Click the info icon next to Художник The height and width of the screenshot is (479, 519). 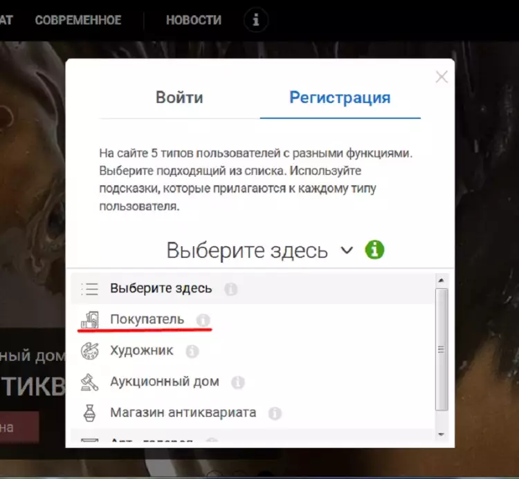(x=192, y=351)
